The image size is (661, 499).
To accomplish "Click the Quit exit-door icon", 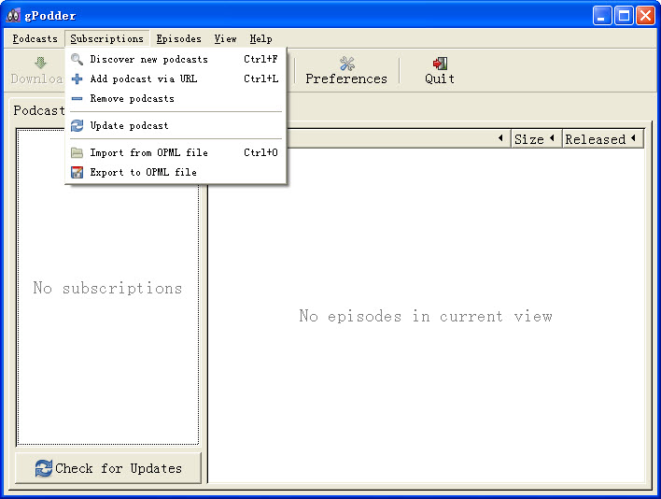I will 440,64.
